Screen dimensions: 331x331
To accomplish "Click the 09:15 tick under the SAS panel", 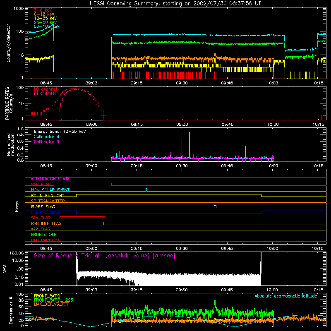I will pyautogui.click(x=137, y=290).
